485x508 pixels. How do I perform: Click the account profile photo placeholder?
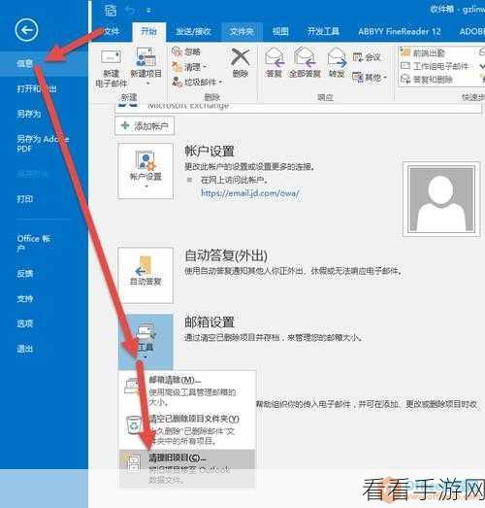(x=441, y=199)
